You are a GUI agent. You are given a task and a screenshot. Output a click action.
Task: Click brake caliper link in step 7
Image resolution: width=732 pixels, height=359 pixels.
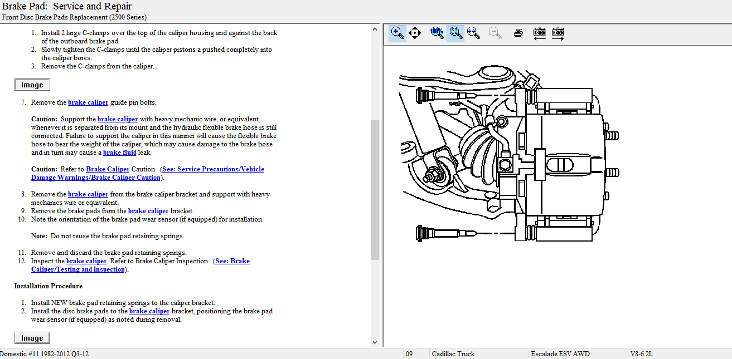88,102
